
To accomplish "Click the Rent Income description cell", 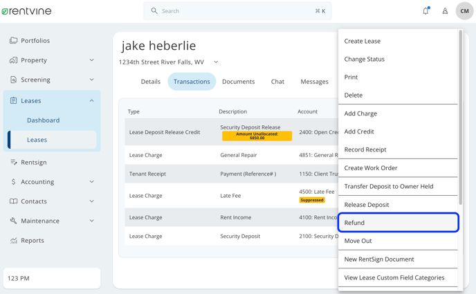I will [235, 217].
